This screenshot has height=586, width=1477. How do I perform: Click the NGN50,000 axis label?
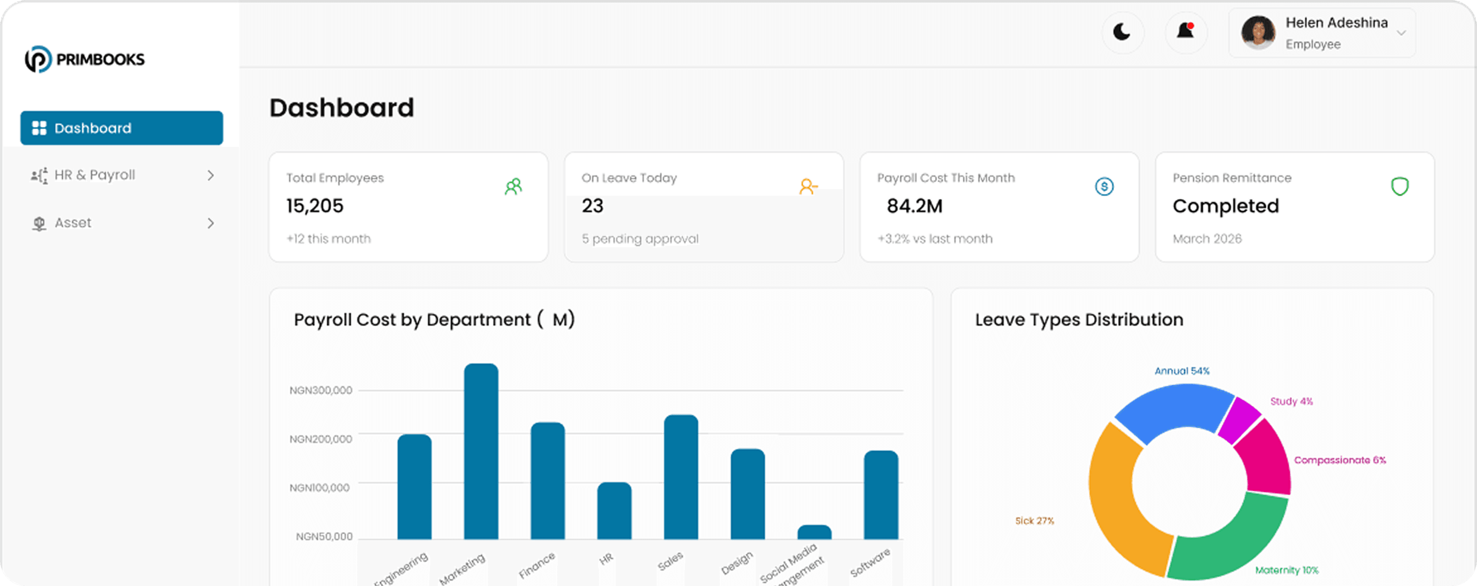click(324, 537)
